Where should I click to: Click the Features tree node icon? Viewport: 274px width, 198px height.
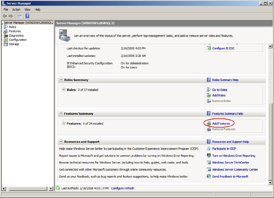(6, 31)
